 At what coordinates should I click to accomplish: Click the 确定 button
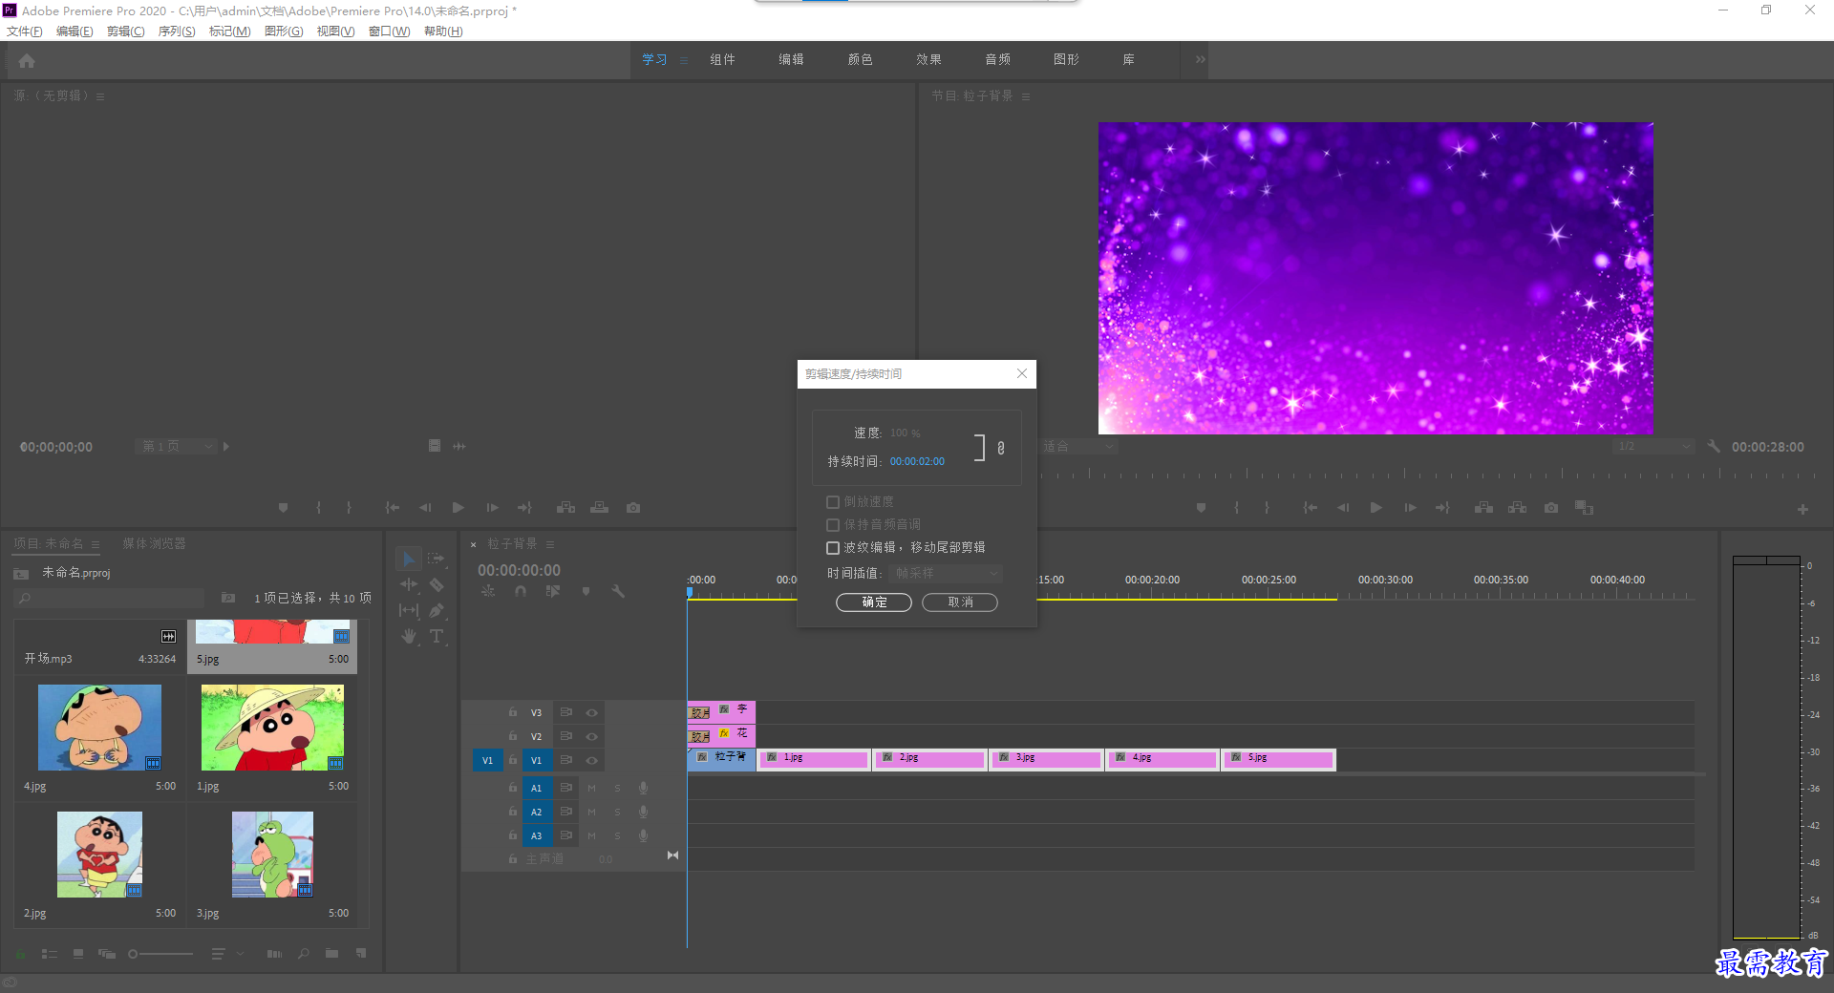coord(874,602)
